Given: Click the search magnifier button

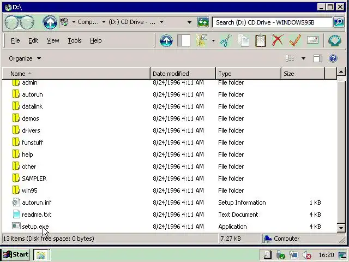Looking at the screenshot, I should 339,22.
